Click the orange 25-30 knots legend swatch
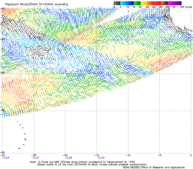Screen dimensions: 193x169 [151, 3]
